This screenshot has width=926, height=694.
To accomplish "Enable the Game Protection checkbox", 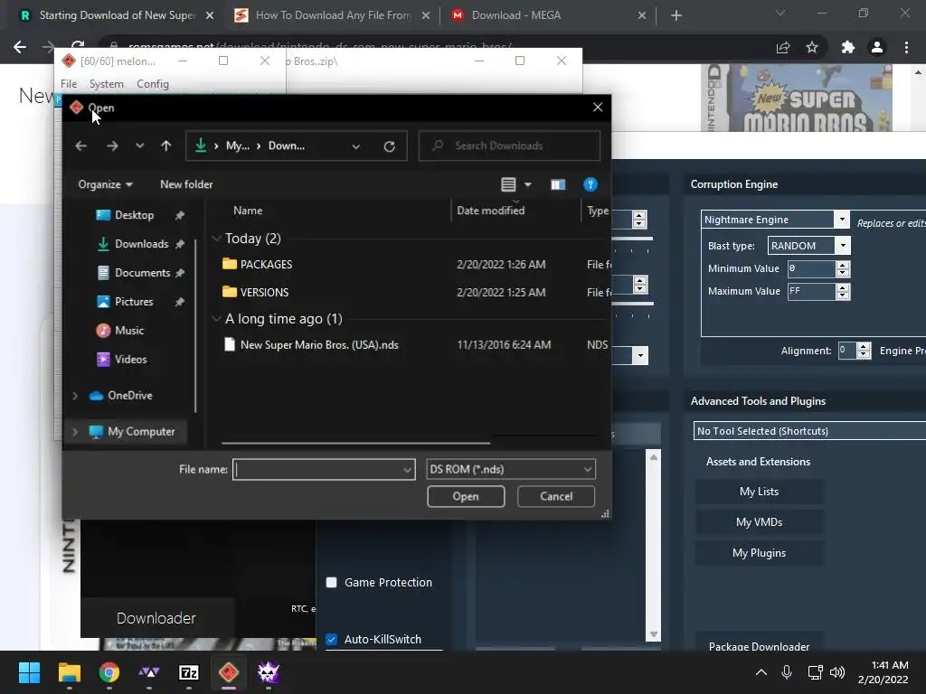I will 331,583.
